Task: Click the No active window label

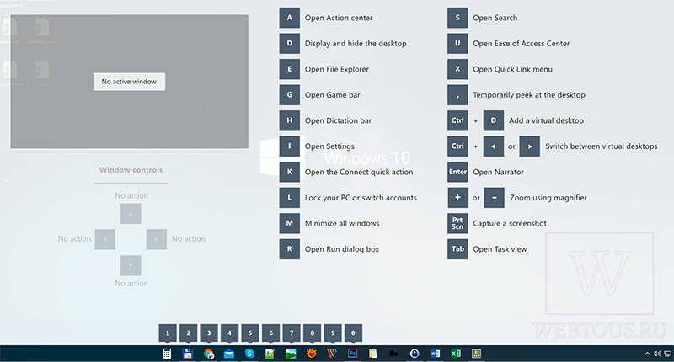Action: [x=129, y=81]
